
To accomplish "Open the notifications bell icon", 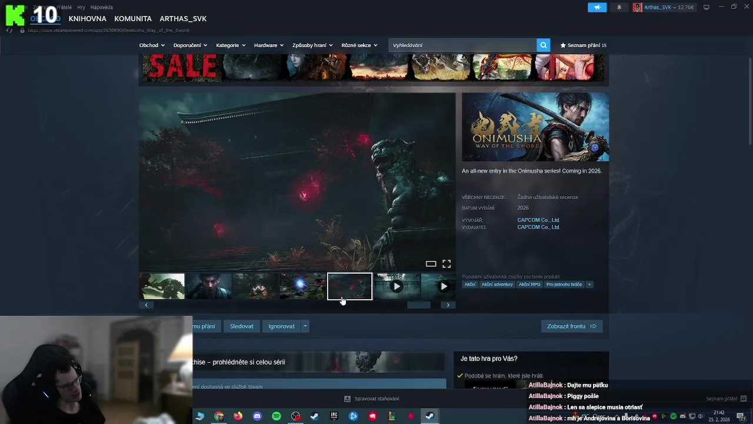I will coord(619,7).
